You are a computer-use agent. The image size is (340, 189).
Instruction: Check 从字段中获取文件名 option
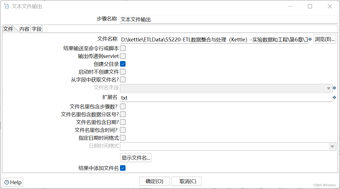pos(123,80)
